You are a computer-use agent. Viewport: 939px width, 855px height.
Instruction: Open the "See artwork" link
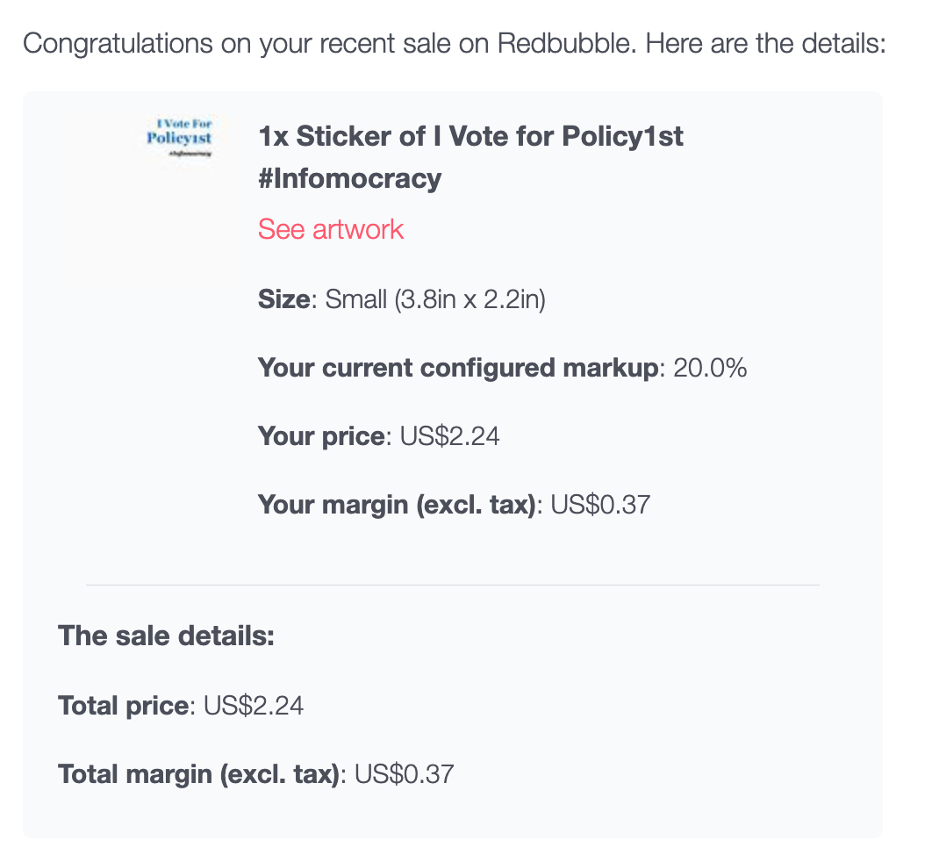330,229
